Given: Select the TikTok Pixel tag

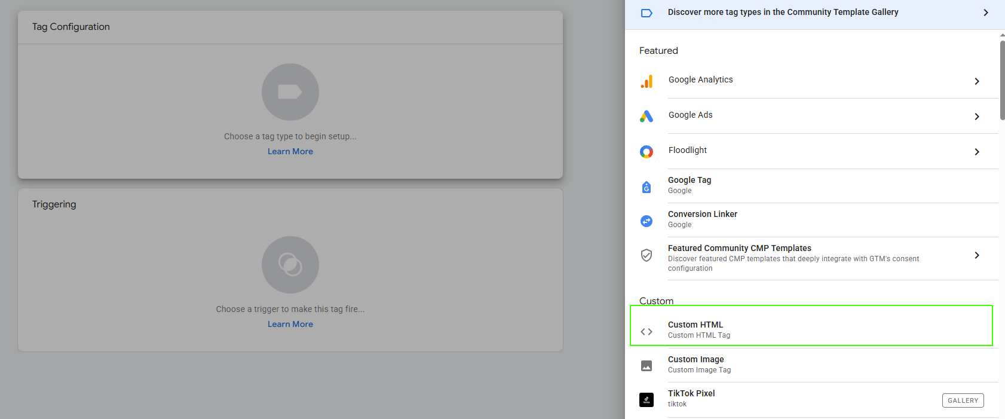Looking at the screenshot, I should click(x=811, y=399).
